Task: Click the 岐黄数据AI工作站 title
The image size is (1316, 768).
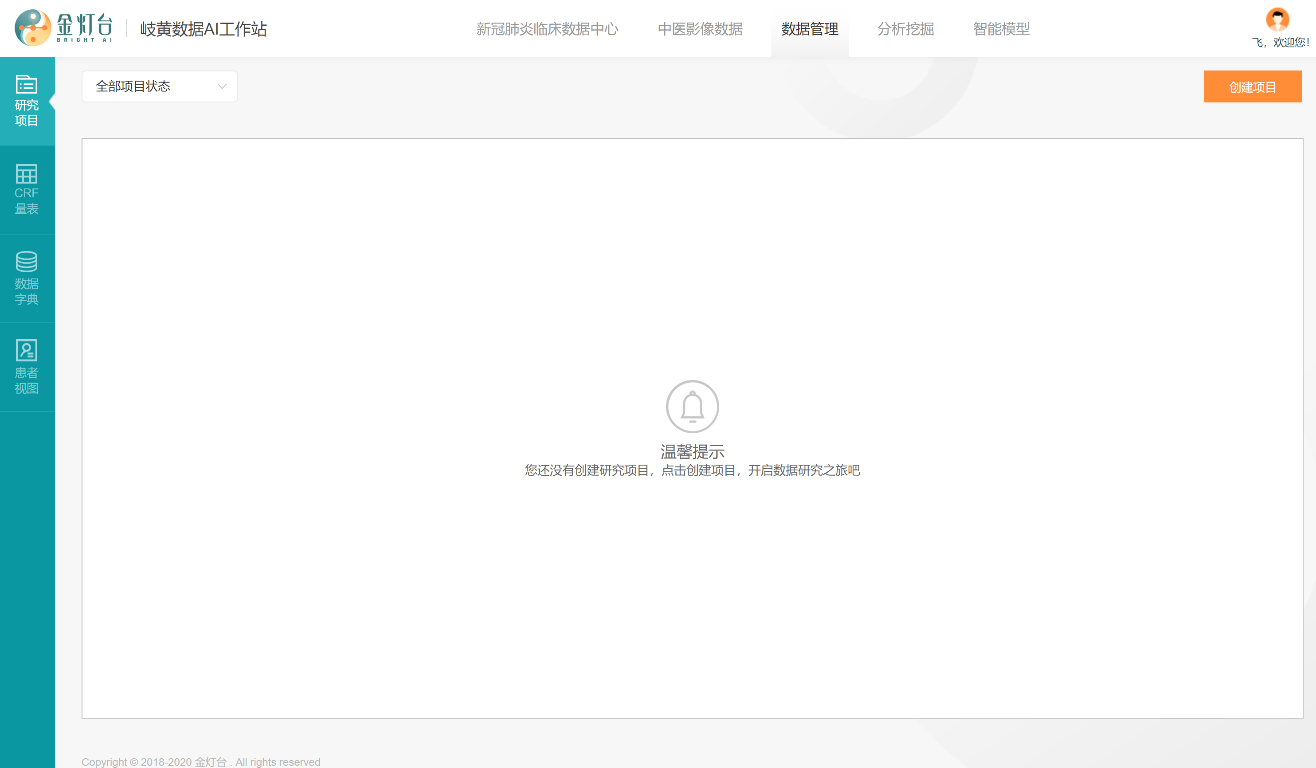Action: 203,29
